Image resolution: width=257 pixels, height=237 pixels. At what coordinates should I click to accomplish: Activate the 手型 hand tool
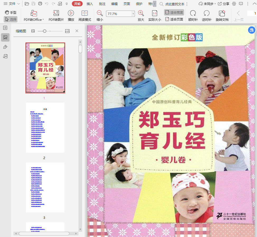click(11, 12)
